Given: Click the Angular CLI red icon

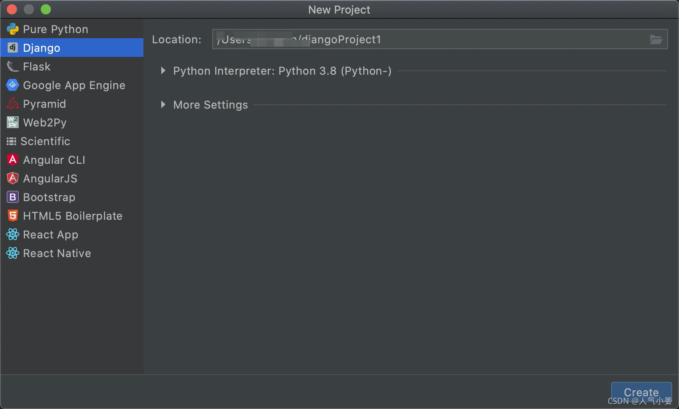Looking at the screenshot, I should (13, 160).
